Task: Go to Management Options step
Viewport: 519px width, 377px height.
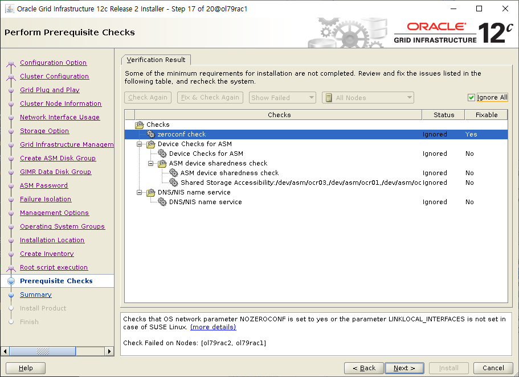Action: tap(54, 213)
